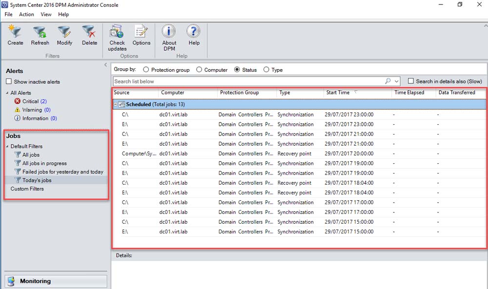The image size is (488, 289).
Task: Sort by the Data Transferred column header
Action: click(x=461, y=93)
